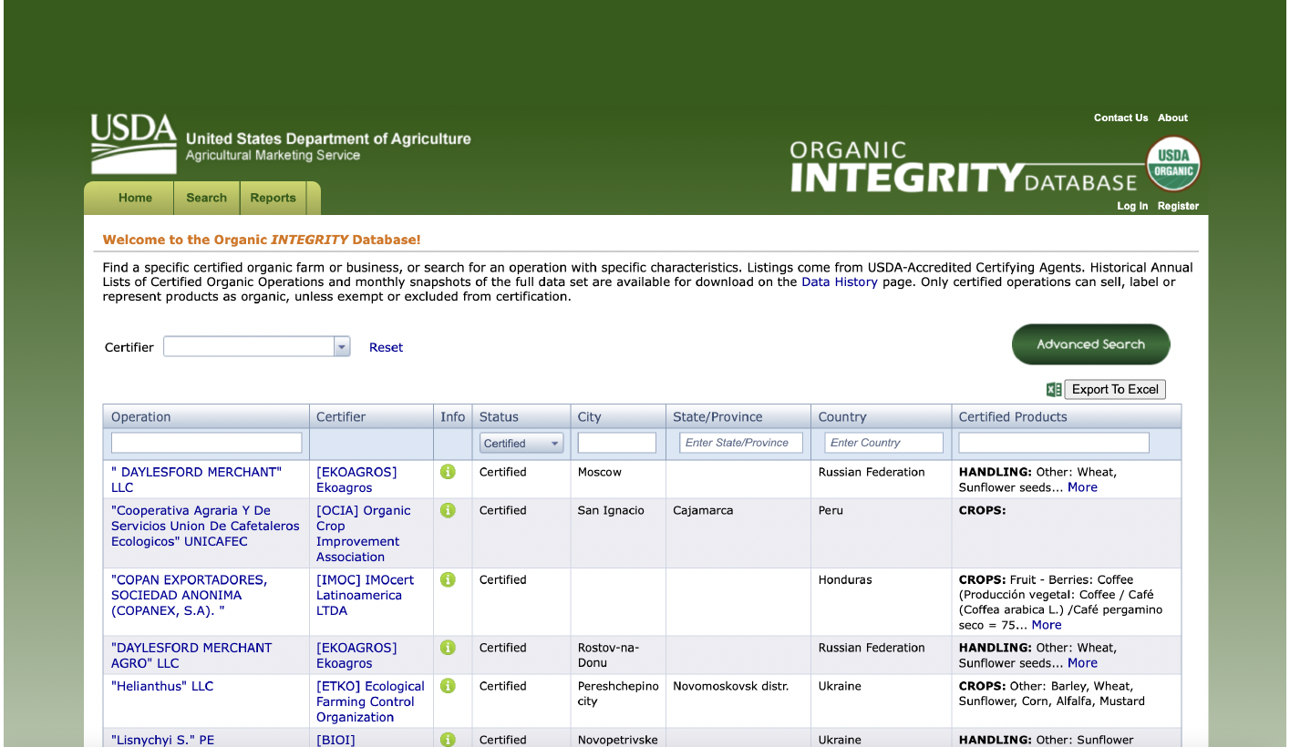This screenshot has width=1290, height=747.
Task: Click the USDA Organic seal badge
Action: [1173, 164]
